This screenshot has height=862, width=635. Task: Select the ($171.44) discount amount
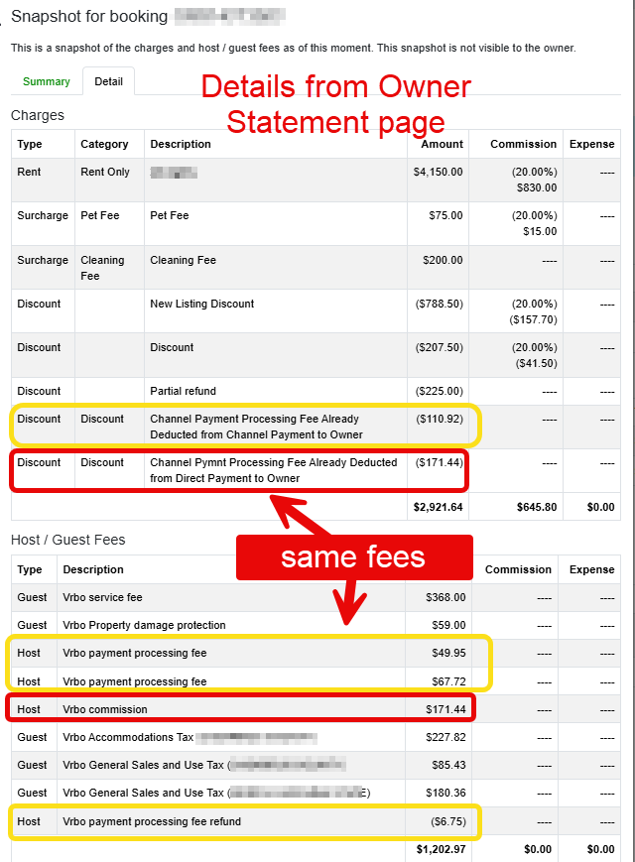pyautogui.click(x=439, y=462)
